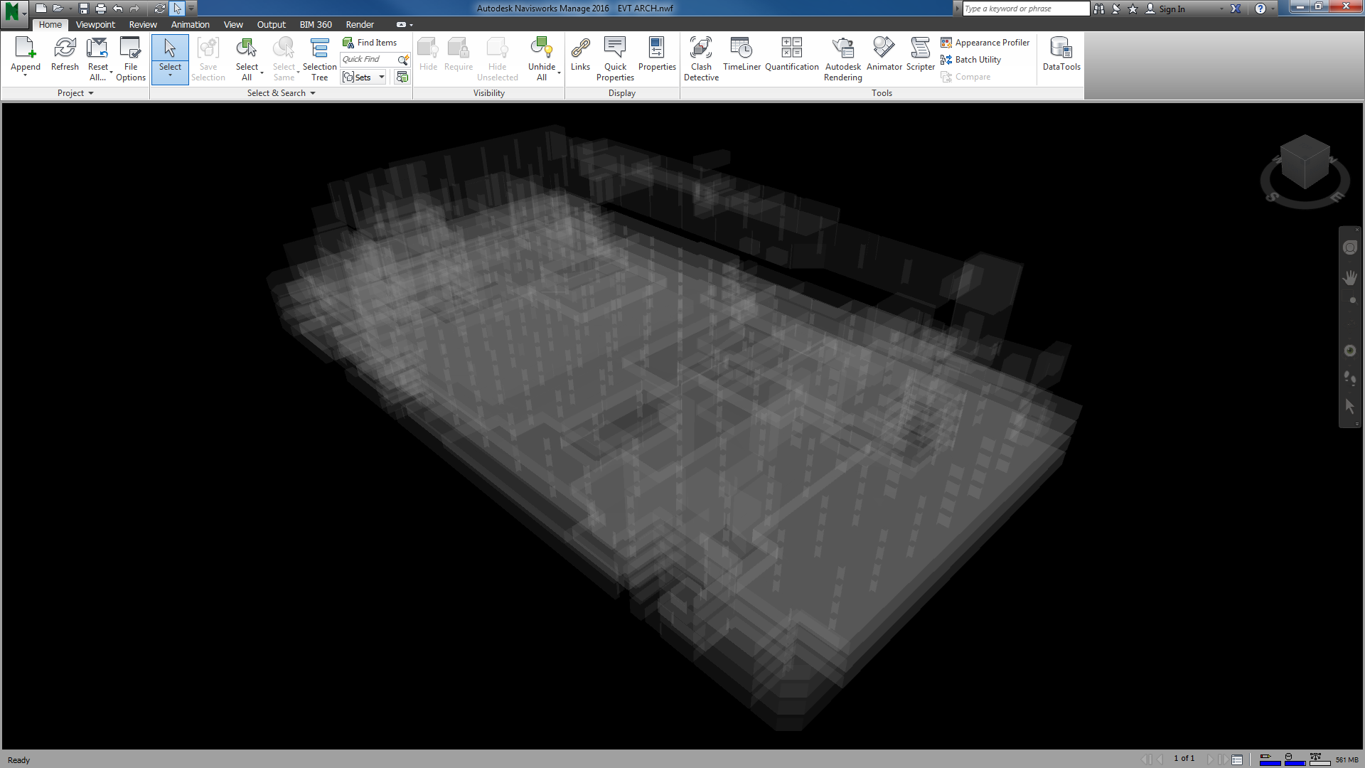Open the Quantification tool
This screenshot has width=1365, height=768.
pos(791,55)
